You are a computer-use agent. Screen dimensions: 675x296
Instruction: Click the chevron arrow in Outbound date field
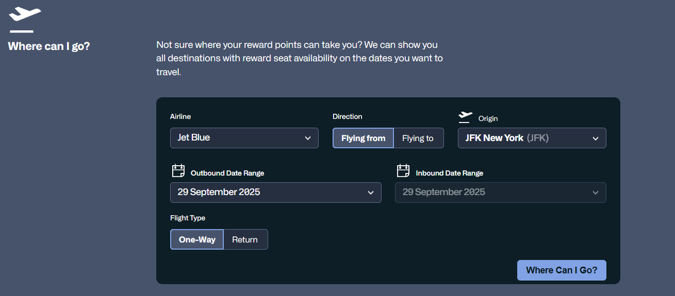coord(371,193)
